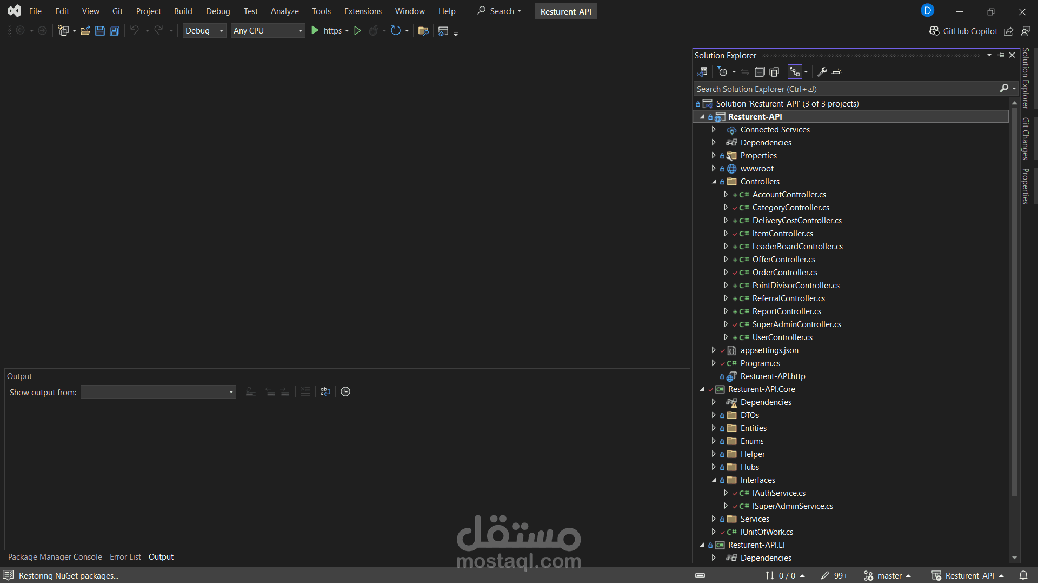
Task: Click the Open File folder icon in the toolbar
Action: (x=85, y=31)
